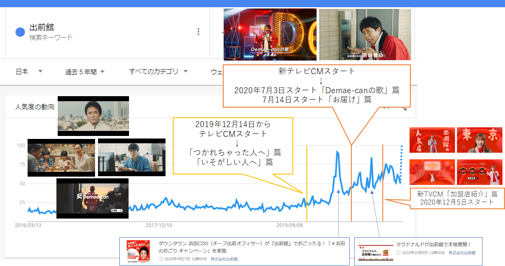Click the 人気度の動向 heading
The width and height of the screenshot is (505, 266).
pos(35,107)
